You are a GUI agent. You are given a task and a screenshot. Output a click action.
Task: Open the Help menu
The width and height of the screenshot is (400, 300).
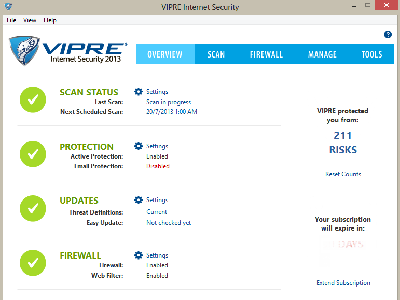pyautogui.click(x=50, y=20)
